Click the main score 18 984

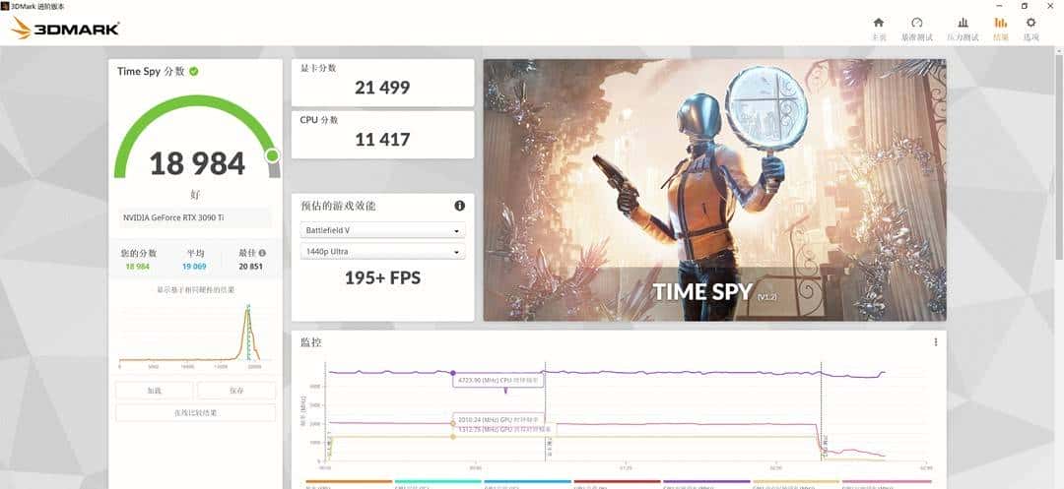coord(197,164)
